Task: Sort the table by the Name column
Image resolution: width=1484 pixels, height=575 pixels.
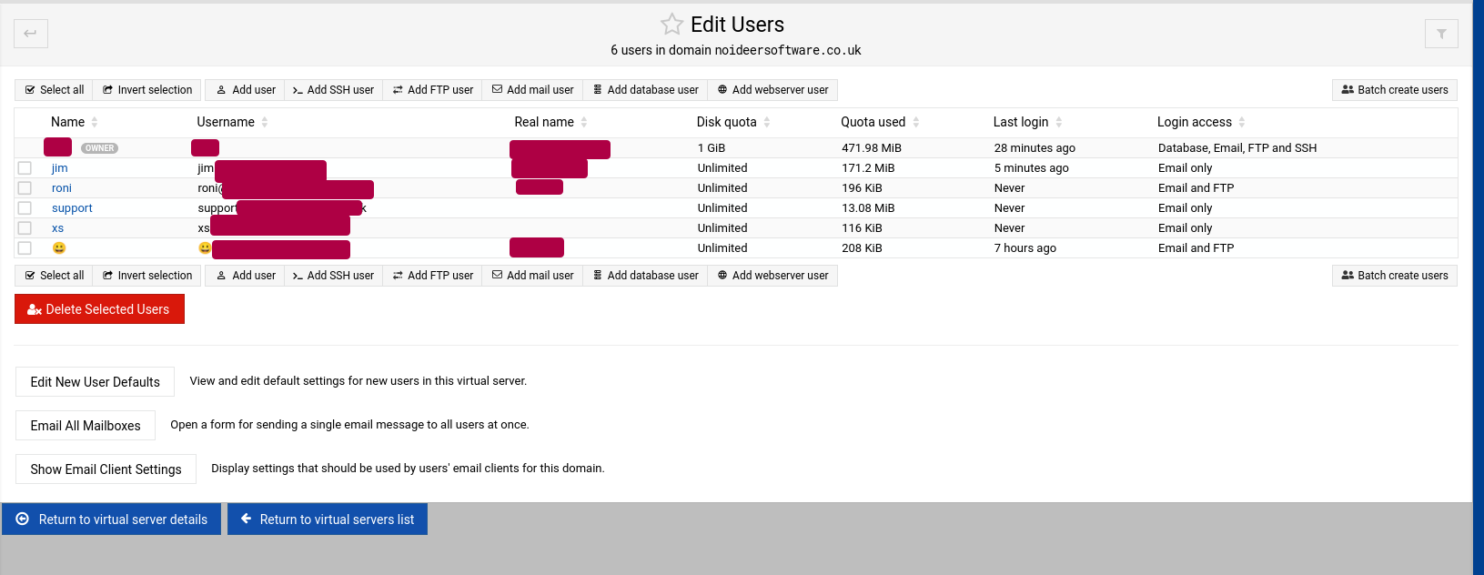Action: (68, 122)
